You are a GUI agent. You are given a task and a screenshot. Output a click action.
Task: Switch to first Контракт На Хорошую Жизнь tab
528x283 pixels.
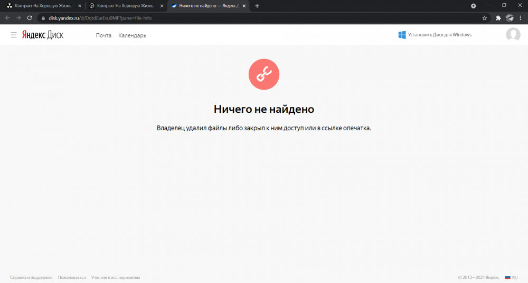click(x=44, y=6)
